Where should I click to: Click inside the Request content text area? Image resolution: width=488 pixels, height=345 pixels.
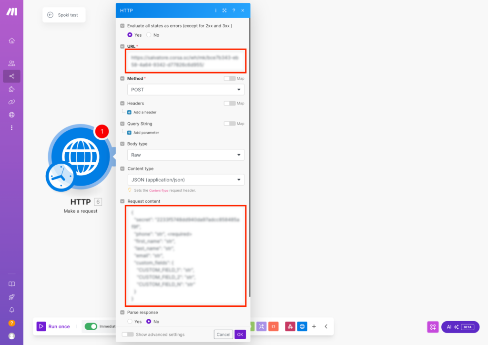[185, 255]
